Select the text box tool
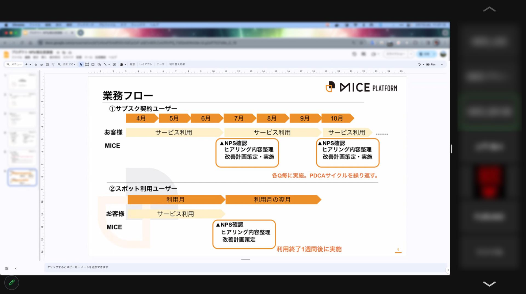526x294 pixels. click(x=87, y=64)
